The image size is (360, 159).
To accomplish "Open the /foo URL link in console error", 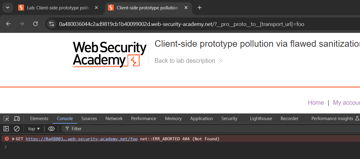I will 81,139.
